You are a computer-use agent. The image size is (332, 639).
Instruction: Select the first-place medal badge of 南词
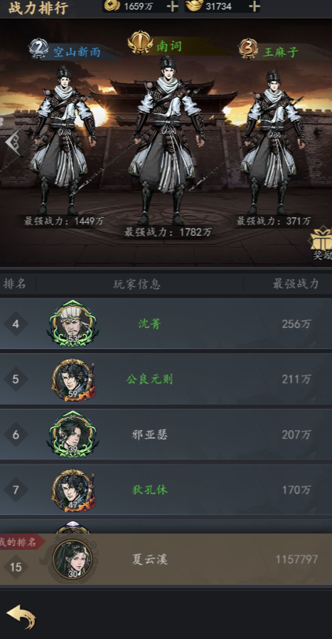pyautogui.click(x=140, y=43)
